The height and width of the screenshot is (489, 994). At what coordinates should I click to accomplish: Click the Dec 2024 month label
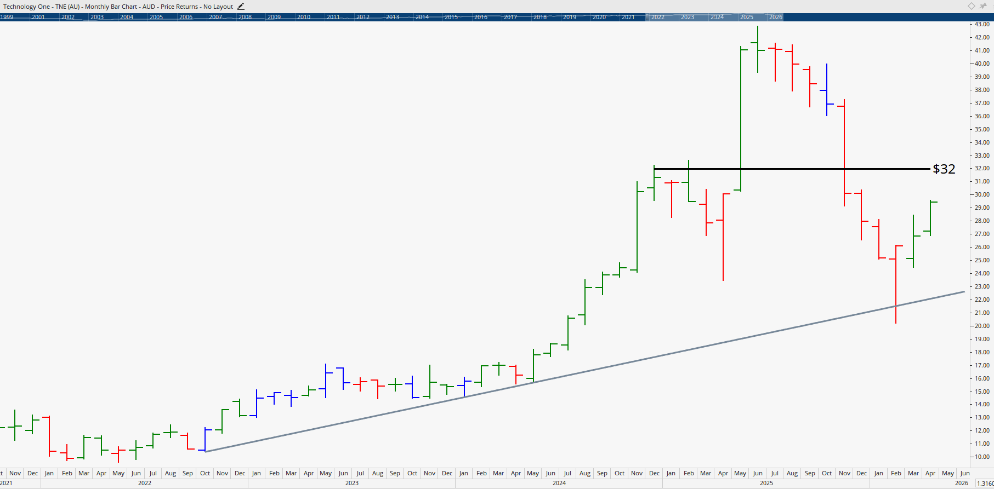[654, 473]
